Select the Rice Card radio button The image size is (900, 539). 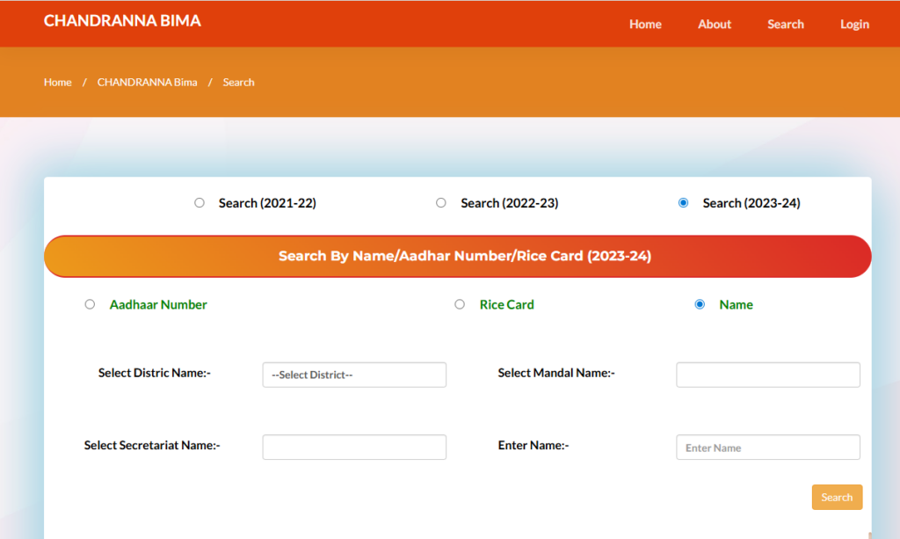tap(460, 304)
